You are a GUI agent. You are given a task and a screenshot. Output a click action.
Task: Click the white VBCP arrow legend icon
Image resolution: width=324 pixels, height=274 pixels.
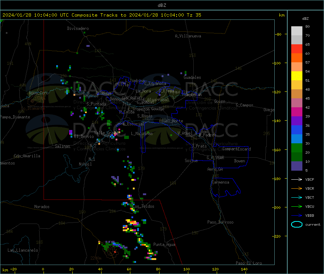[297, 179]
